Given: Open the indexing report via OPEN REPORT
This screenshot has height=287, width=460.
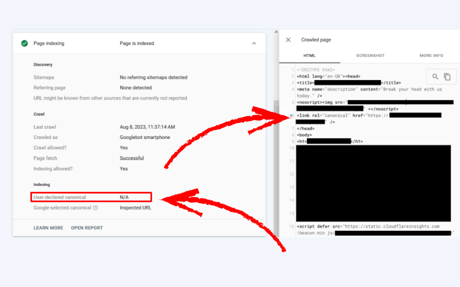Looking at the screenshot, I should click(x=87, y=228).
